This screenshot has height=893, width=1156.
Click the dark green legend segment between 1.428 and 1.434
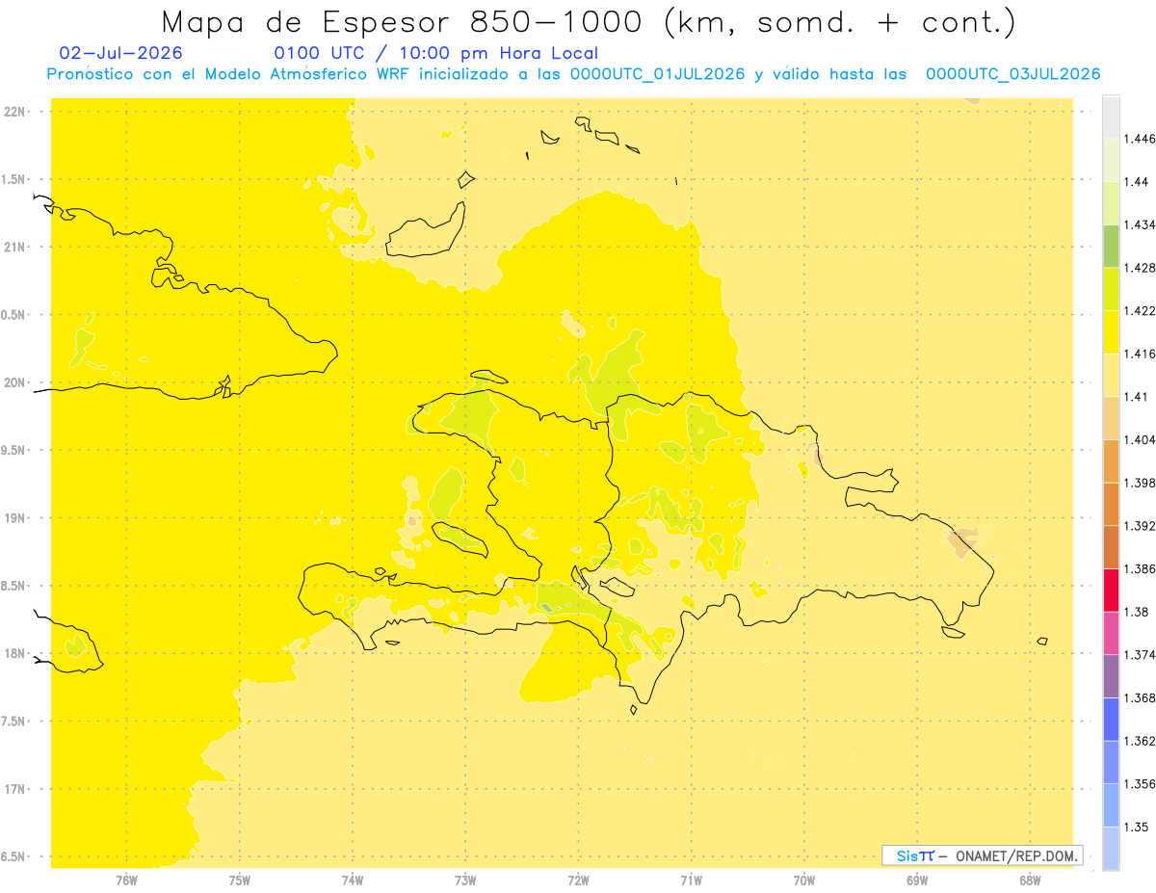click(x=1111, y=246)
